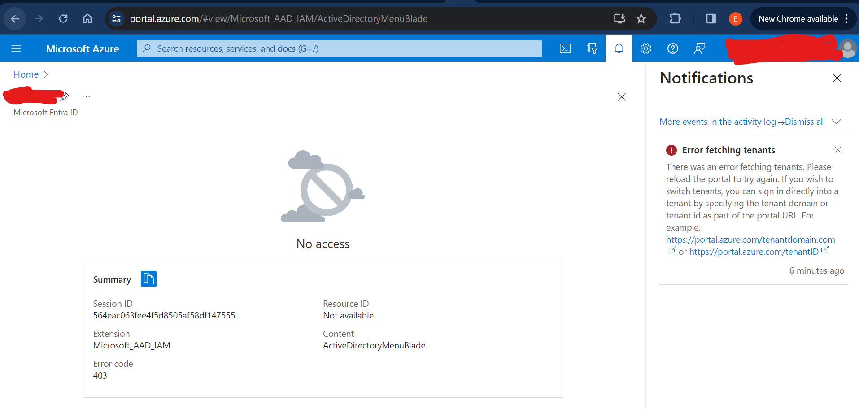Open Chrome profile avatar E
The height and width of the screenshot is (409, 859).
735,19
